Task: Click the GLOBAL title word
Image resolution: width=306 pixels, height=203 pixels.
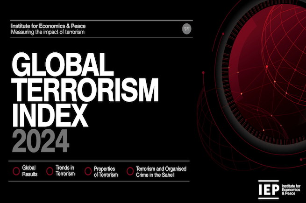Action: coord(63,64)
